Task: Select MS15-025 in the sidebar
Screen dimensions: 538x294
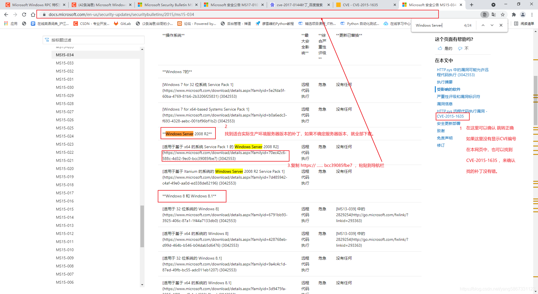Action: 65,128
